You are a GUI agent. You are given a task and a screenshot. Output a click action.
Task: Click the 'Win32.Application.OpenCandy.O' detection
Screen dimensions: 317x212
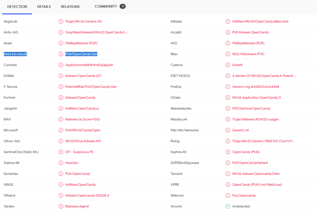257,98
